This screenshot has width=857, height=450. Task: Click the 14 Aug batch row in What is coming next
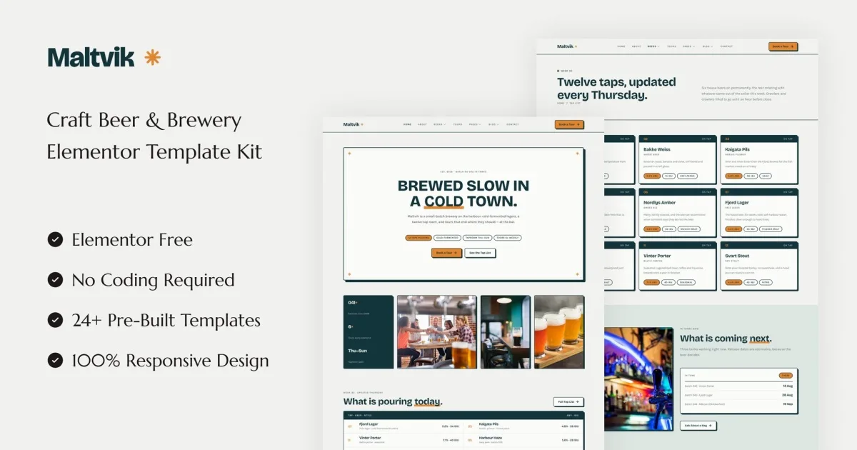click(x=738, y=386)
